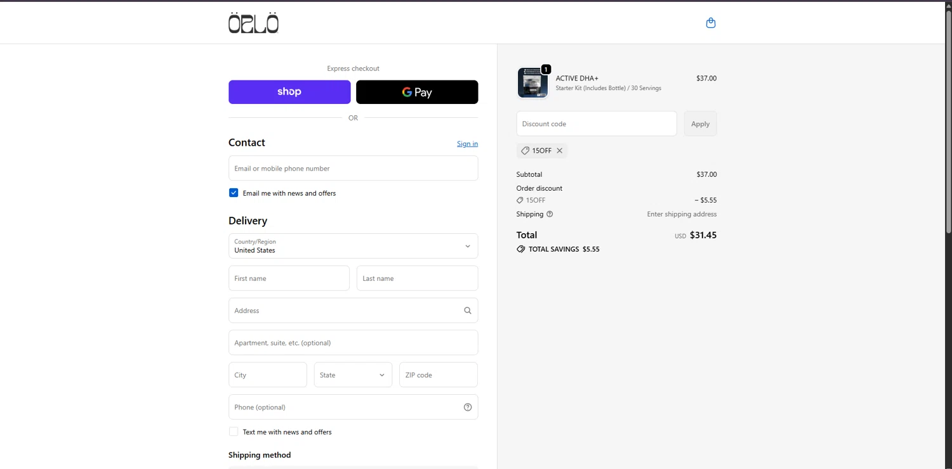Click the OZLO logo

point(253,22)
